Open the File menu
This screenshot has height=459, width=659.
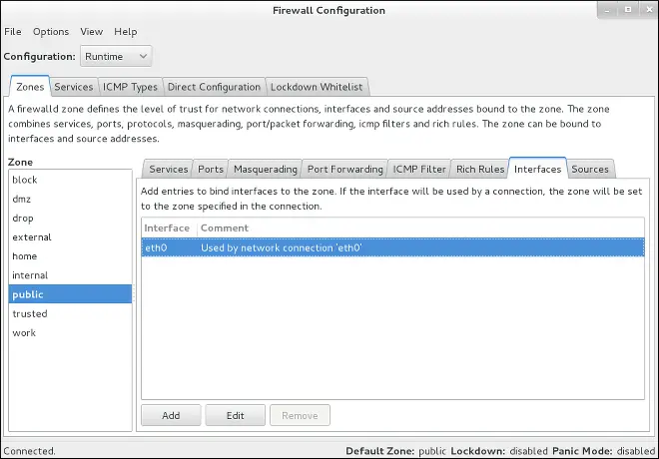(13, 32)
